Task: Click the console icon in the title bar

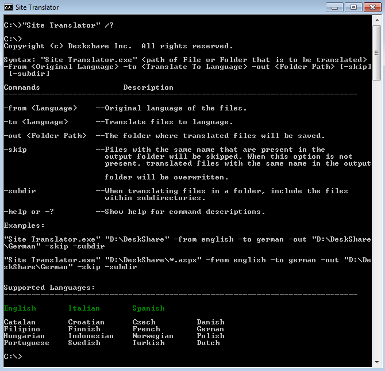Action: click(9, 7)
